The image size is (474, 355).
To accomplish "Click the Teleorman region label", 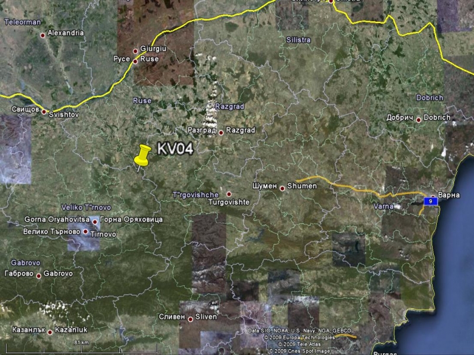I will click(x=23, y=22).
